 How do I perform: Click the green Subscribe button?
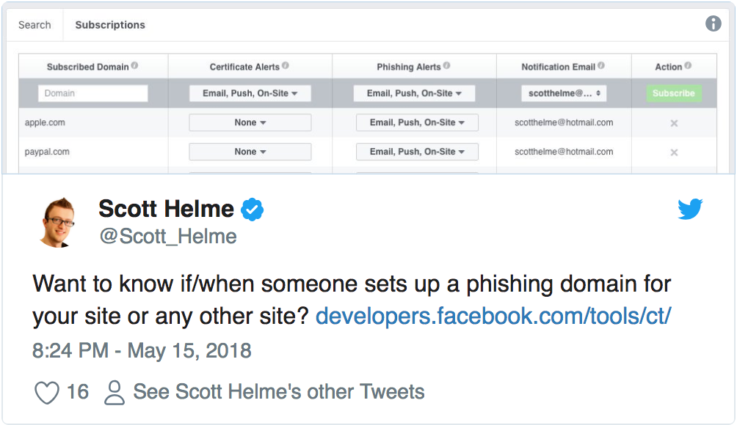coord(674,93)
